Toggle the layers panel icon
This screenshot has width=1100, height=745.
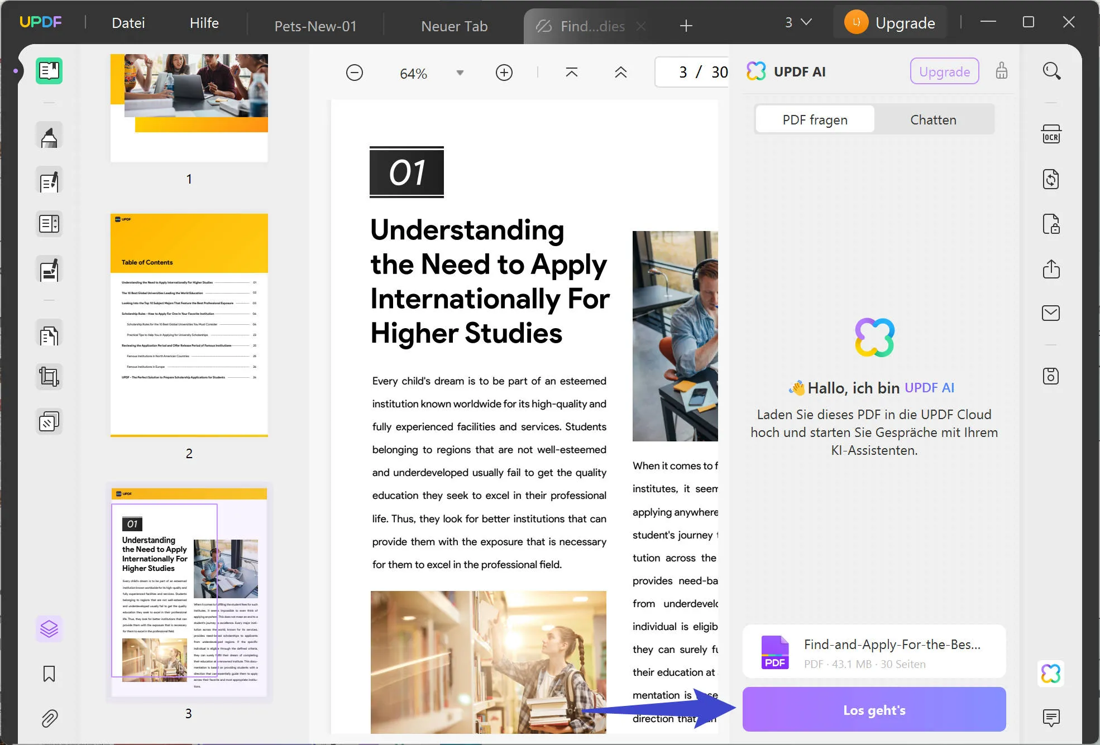click(49, 629)
